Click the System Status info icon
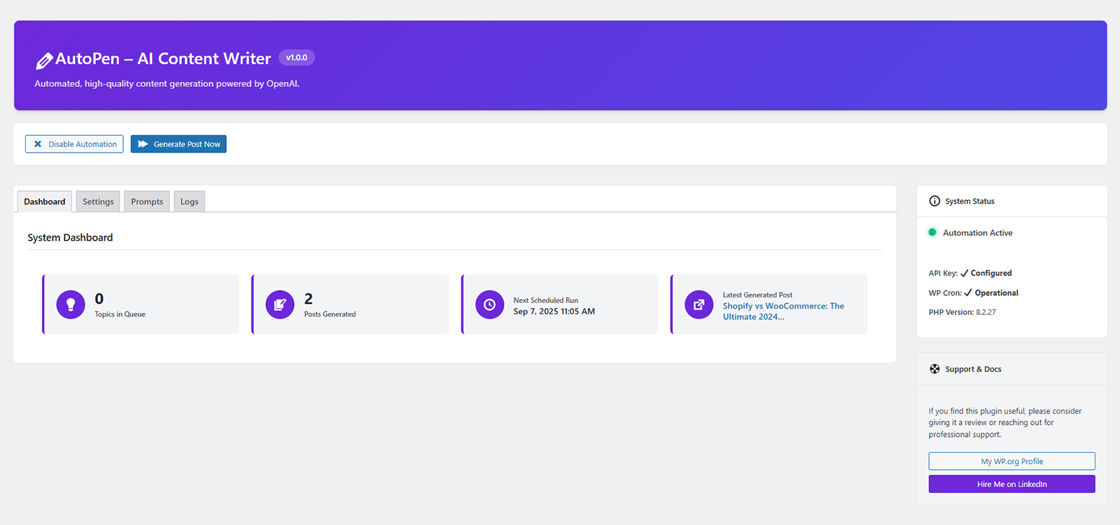This screenshot has height=525, width=1120. tap(934, 201)
